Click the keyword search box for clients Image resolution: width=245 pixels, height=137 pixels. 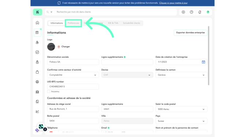pos(116,12)
